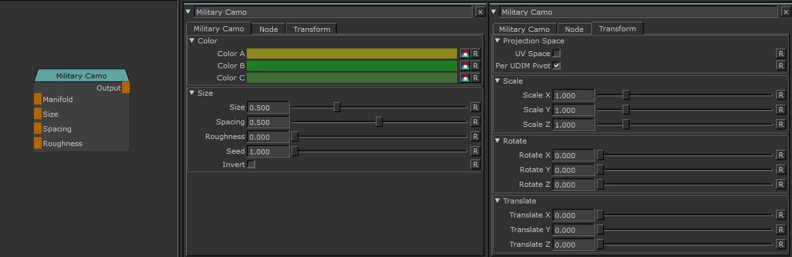Reset Size value with its R button
Image resolution: width=792 pixels, height=257 pixels.
click(x=475, y=107)
